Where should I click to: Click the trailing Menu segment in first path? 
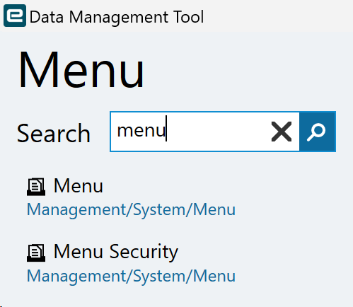pyautogui.click(x=214, y=209)
